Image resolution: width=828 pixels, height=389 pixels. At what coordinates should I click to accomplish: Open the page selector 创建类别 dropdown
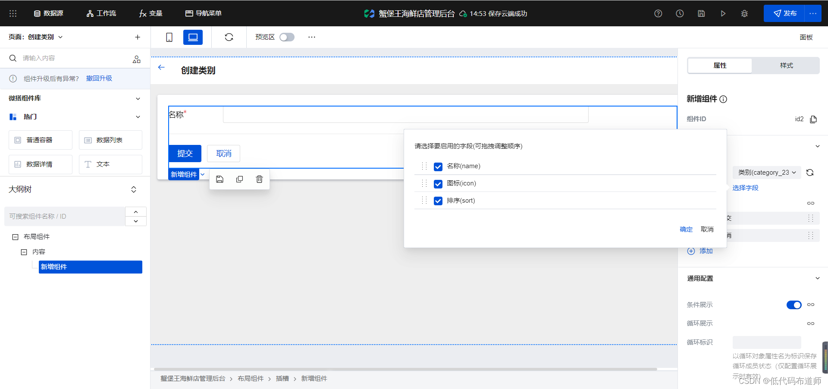(36, 37)
